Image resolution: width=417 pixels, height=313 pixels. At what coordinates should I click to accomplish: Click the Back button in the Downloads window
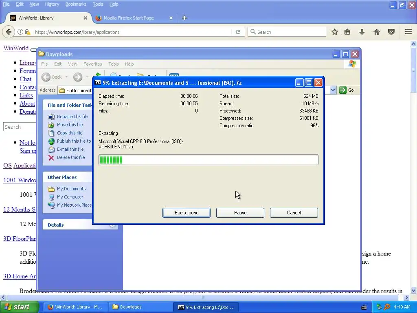(52, 77)
